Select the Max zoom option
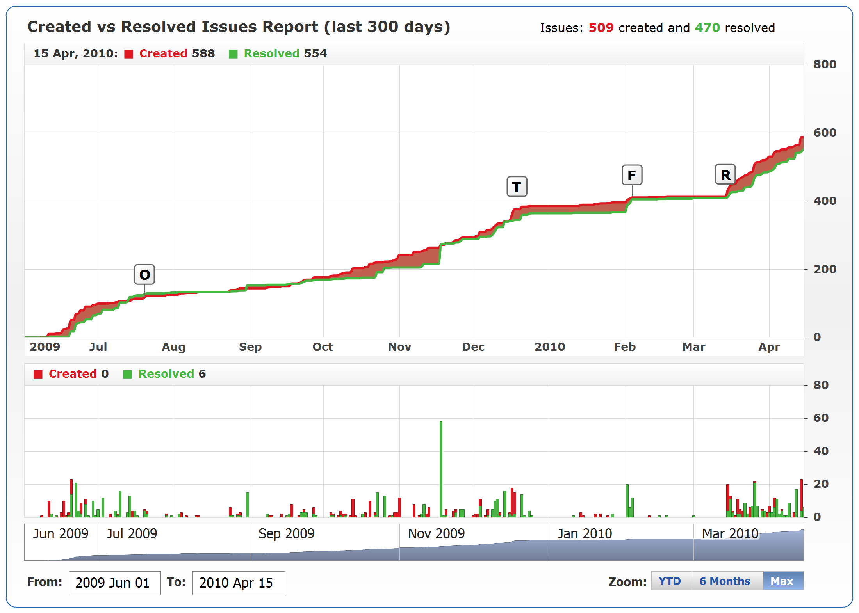This screenshot has width=859, height=613. tap(782, 581)
